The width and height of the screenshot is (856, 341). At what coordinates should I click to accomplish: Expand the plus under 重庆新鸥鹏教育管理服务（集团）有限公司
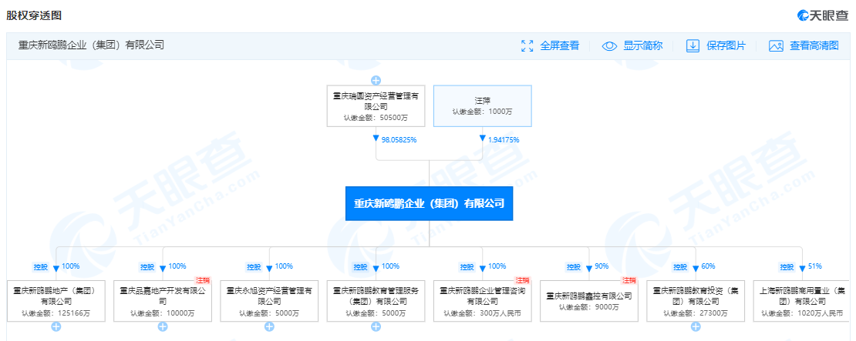click(x=376, y=327)
